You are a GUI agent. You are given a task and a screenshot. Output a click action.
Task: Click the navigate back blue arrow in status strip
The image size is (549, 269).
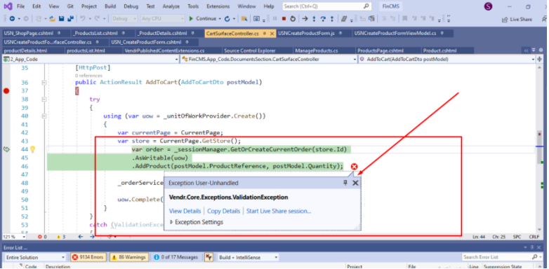(81, 237)
